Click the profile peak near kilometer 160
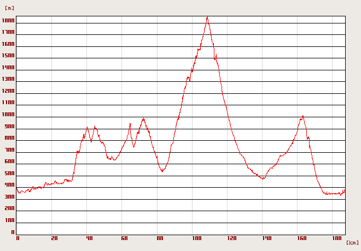This screenshot has width=361, height=251. point(302,116)
